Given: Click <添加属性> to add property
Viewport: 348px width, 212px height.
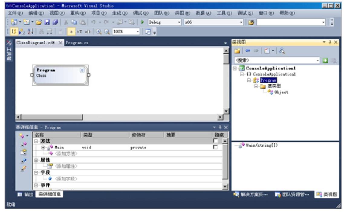Looking at the screenshot, I should 66,166.
